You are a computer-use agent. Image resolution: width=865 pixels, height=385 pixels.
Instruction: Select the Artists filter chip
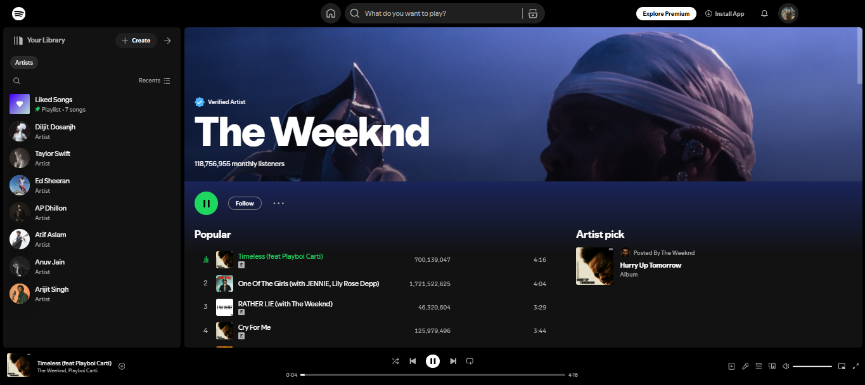coord(23,62)
